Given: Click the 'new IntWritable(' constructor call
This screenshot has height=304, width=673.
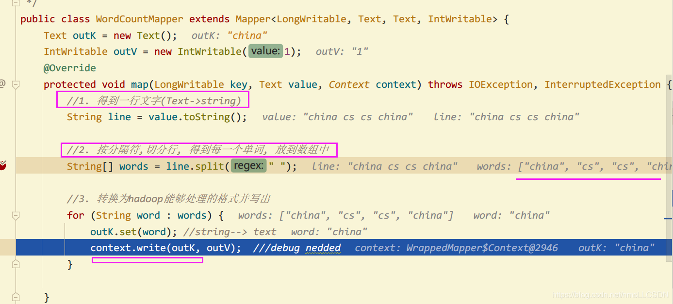Looking at the screenshot, I should tap(201, 51).
